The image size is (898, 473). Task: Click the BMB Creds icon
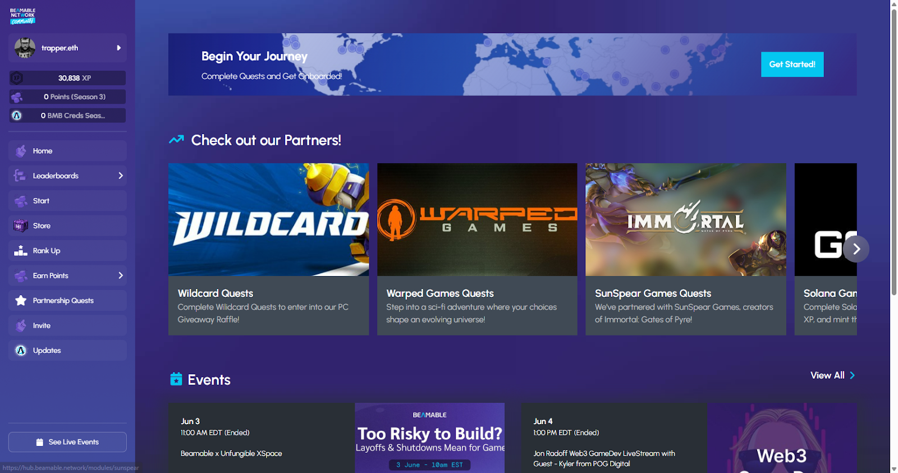(x=17, y=116)
